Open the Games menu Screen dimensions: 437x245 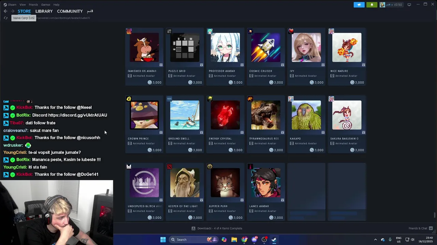coord(45,5)
